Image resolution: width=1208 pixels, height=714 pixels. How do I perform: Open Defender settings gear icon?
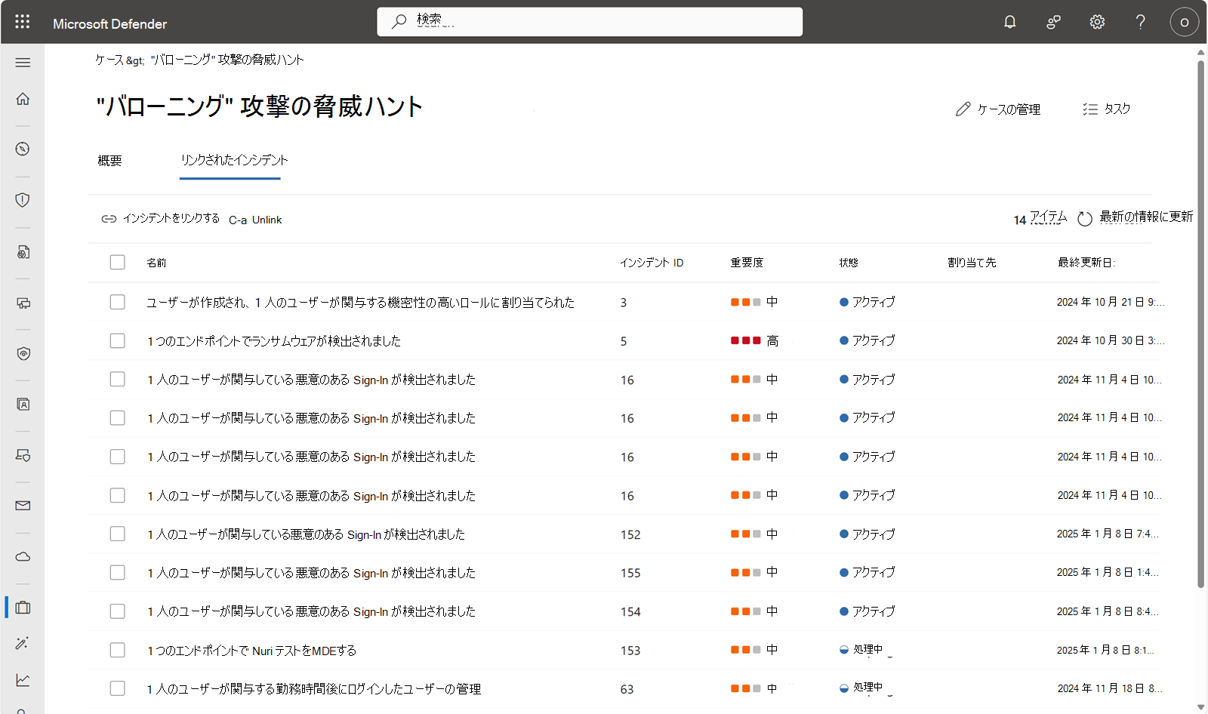pos(1096,22)
